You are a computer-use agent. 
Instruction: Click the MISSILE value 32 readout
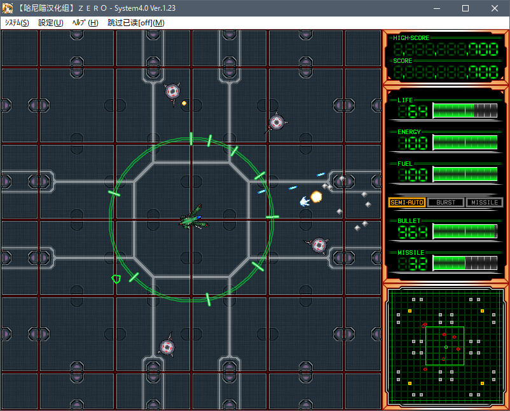(413, 264)
